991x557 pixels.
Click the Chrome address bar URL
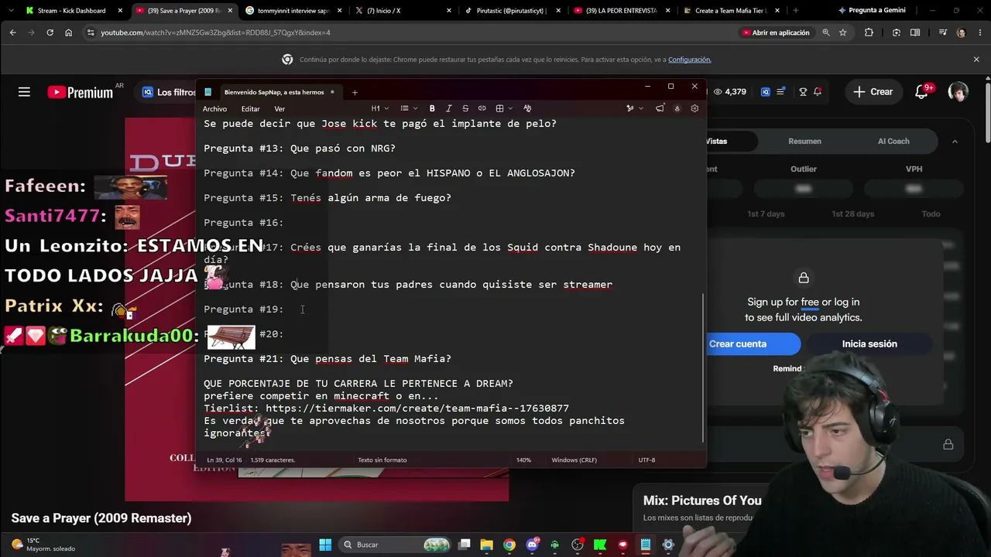click(215, 32)
